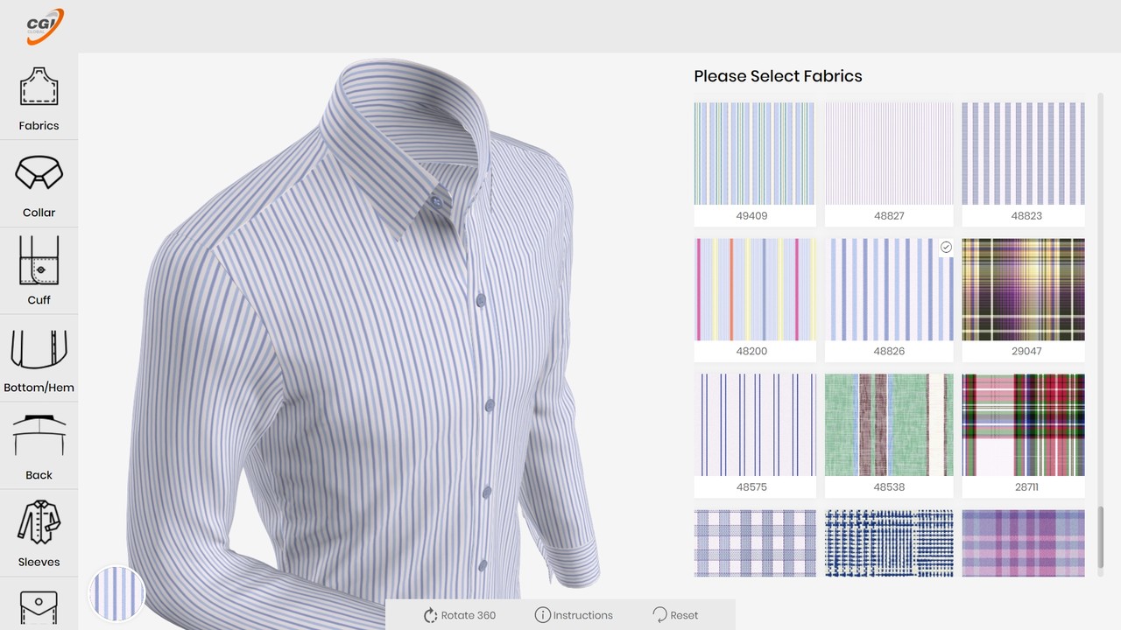Click the Sleeves menu label
The image size is (1121, 630).
tap(39, 563)
